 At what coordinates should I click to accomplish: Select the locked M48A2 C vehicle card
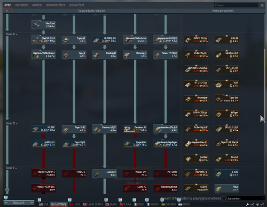point(74,173)
